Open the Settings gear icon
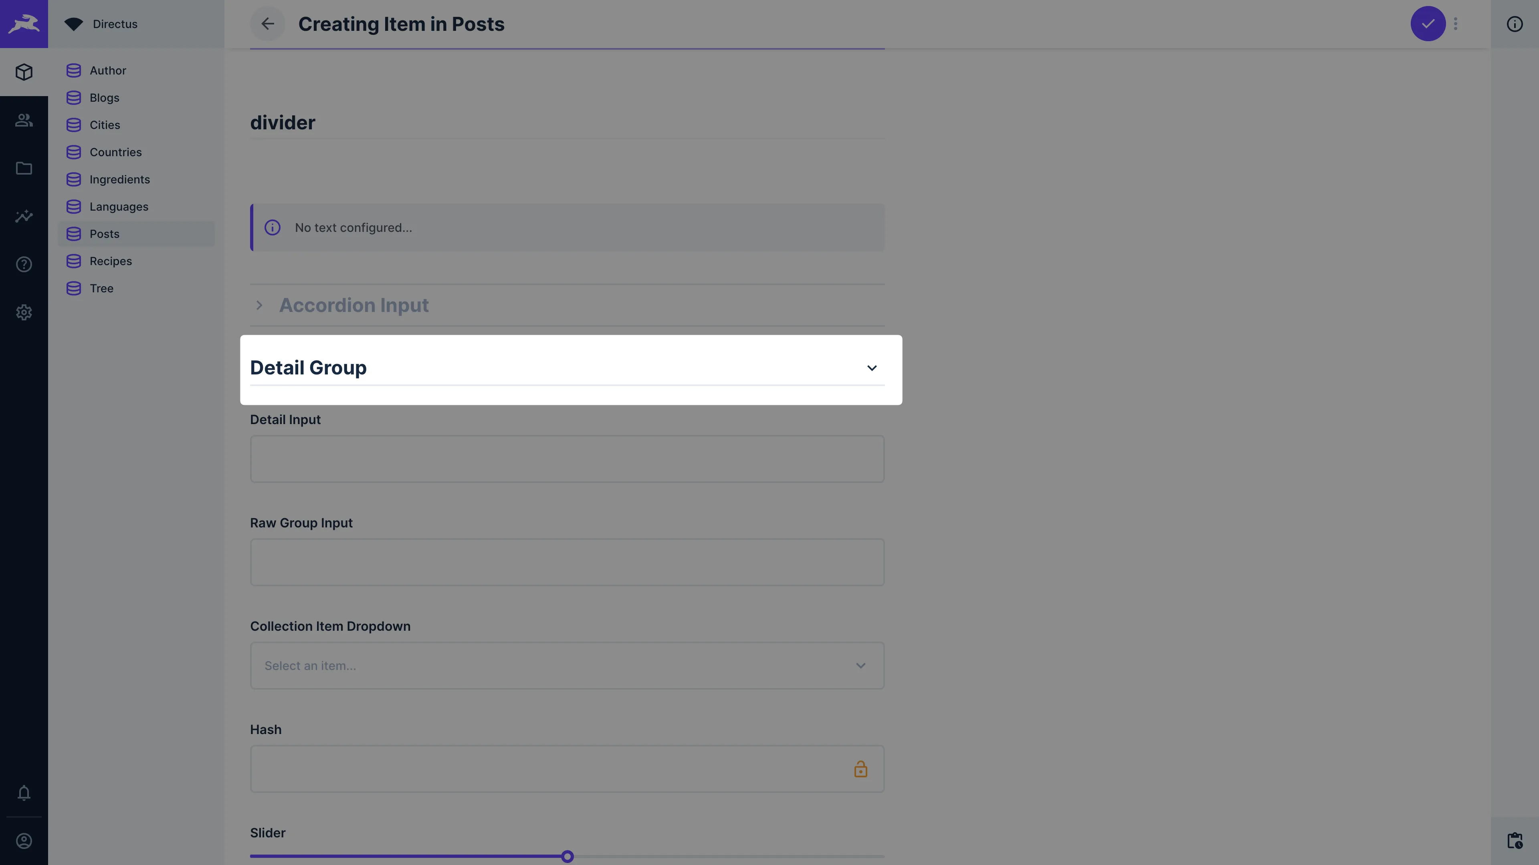This screenshot has width=1539, height=865. pos(24,312)
